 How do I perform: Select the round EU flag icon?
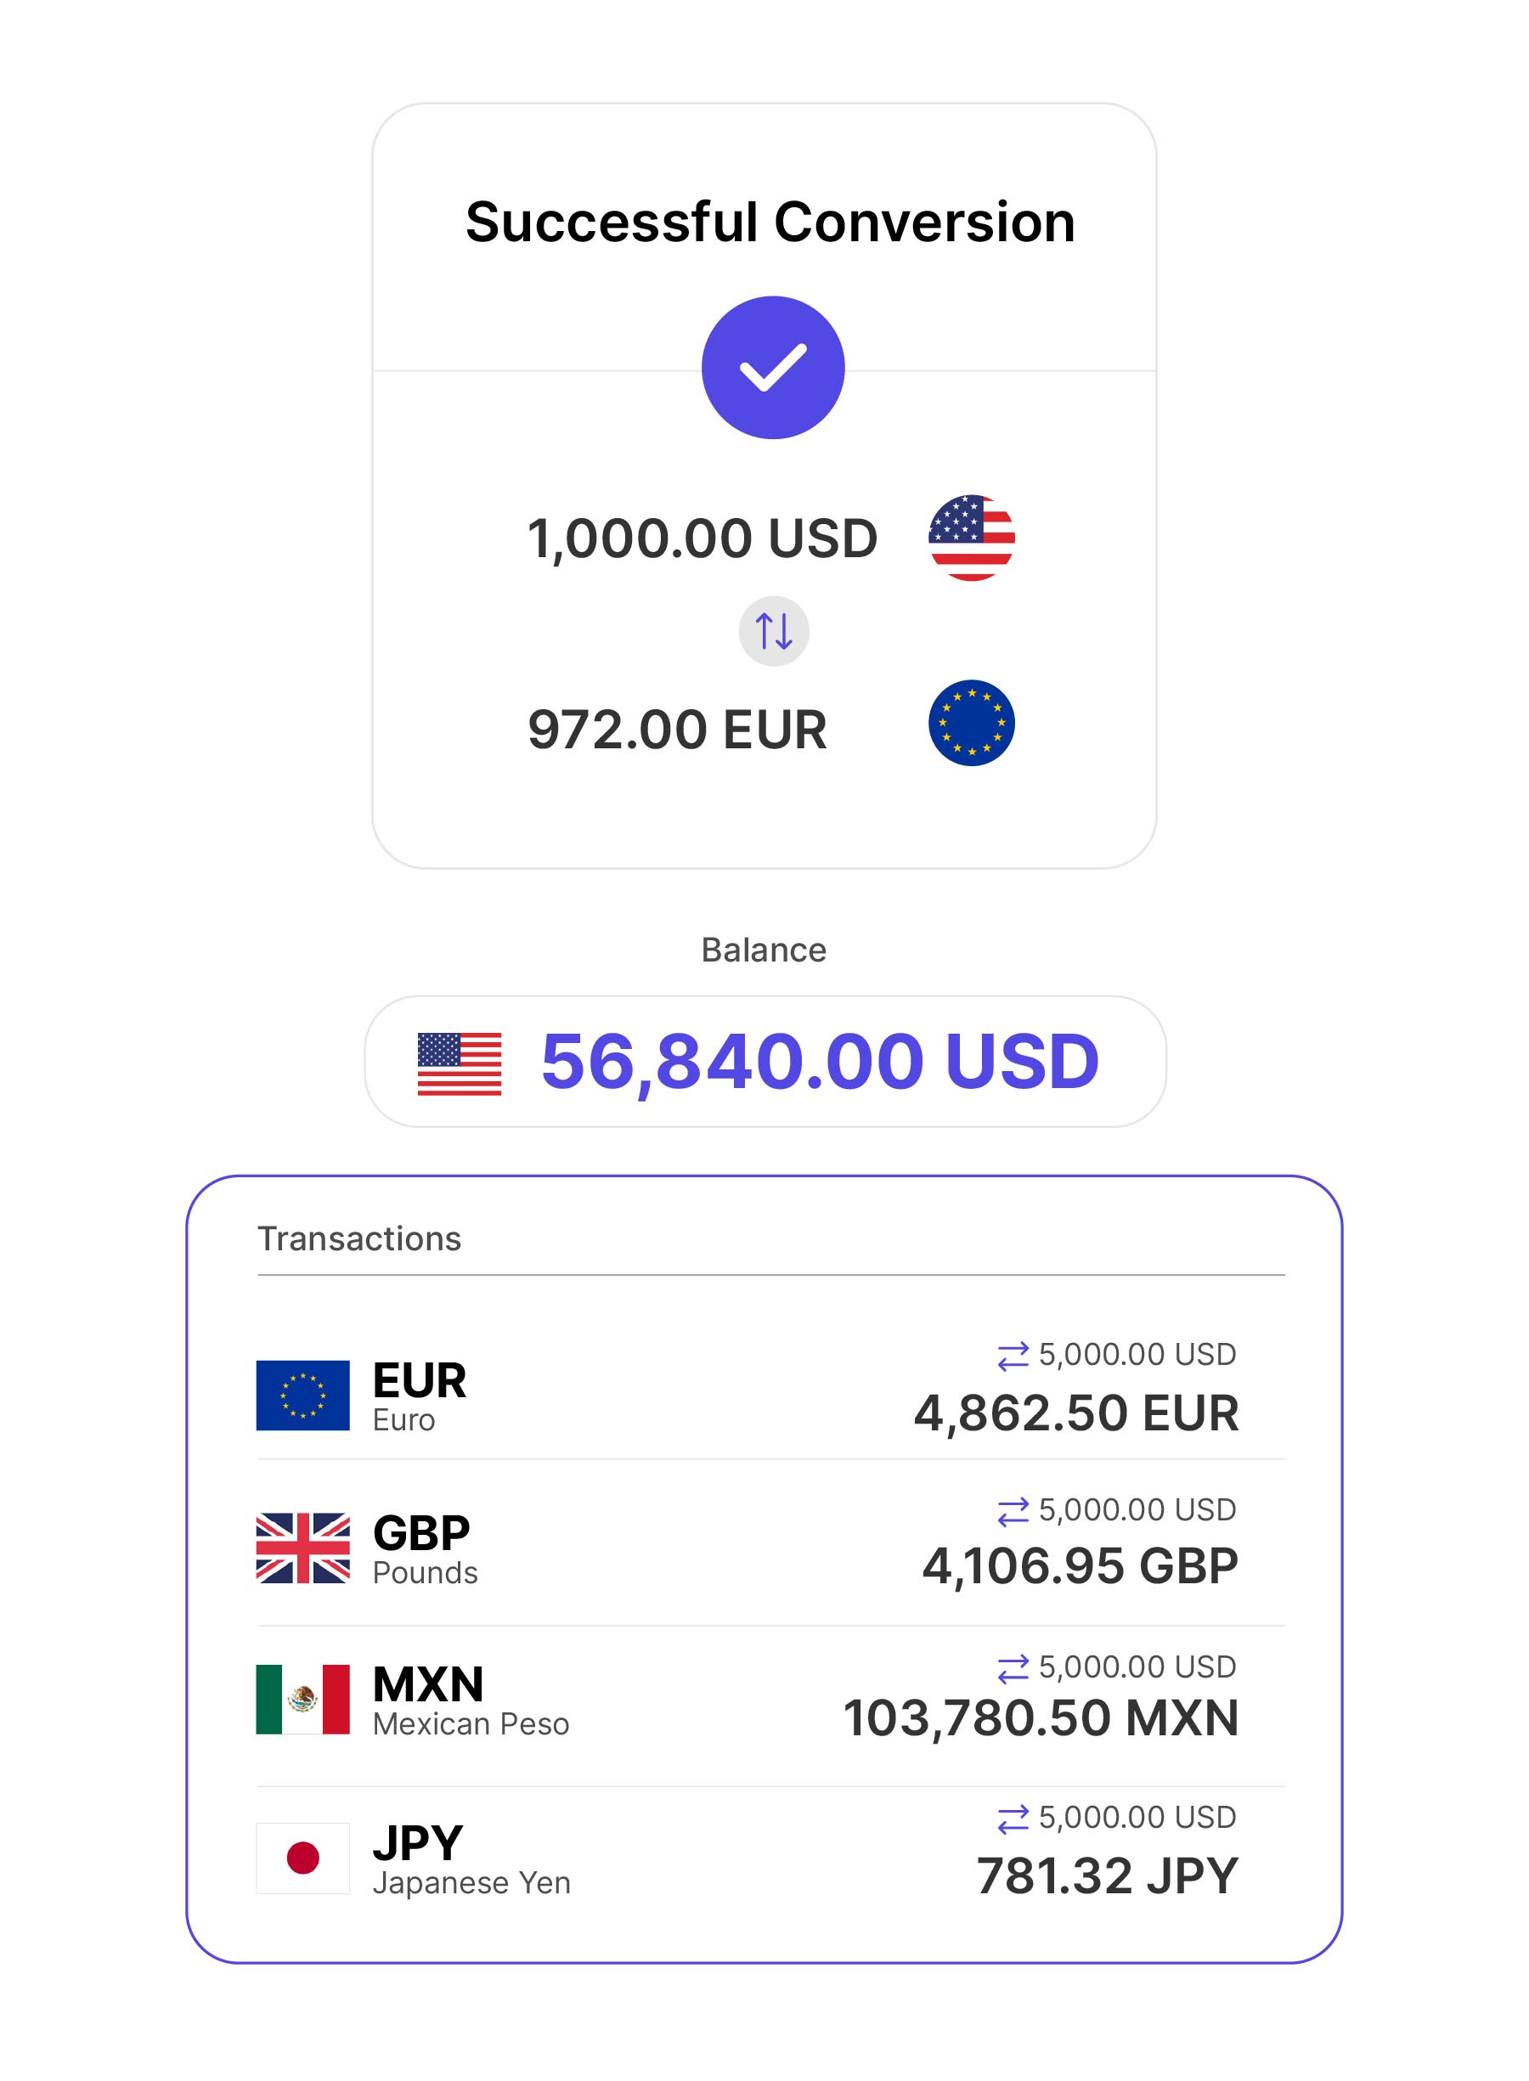pos(971,723)
